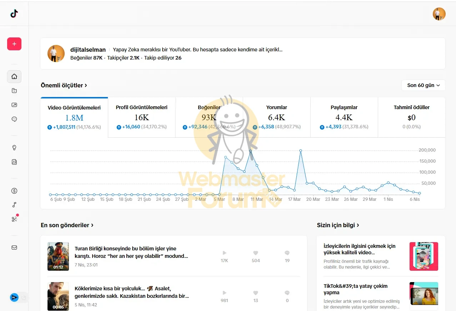The height and width of the screenshot is (311, 456).
Task: Open the Home icon in sidebar
Action: 14,76
